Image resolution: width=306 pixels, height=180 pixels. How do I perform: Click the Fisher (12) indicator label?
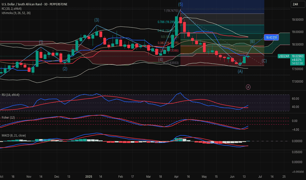coord(8,117)
